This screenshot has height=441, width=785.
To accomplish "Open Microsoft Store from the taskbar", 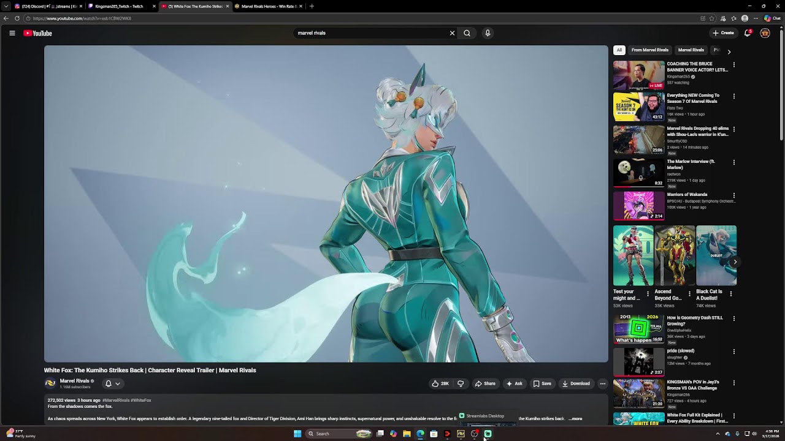I will click(434, 434).
